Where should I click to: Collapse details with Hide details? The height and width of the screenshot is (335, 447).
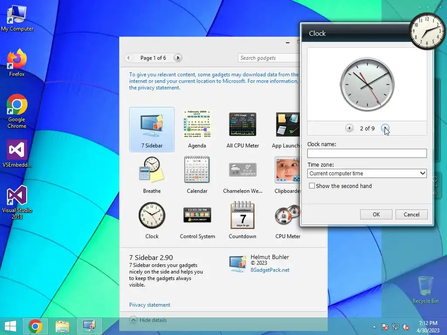(148, 320)
